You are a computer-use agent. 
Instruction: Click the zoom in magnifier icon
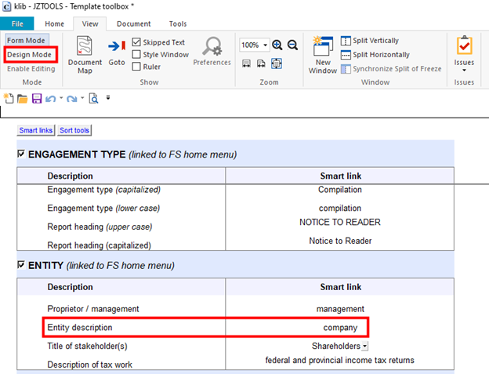277,45
